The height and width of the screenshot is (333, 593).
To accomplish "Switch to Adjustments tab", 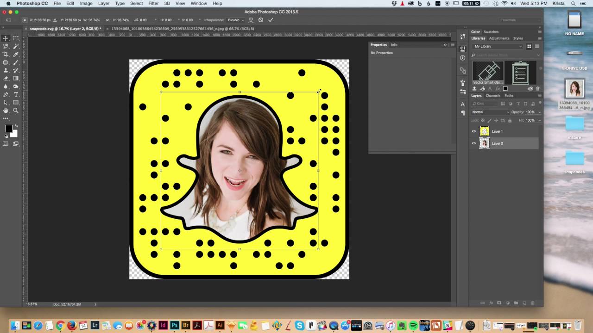I will [x=499, y=38].
